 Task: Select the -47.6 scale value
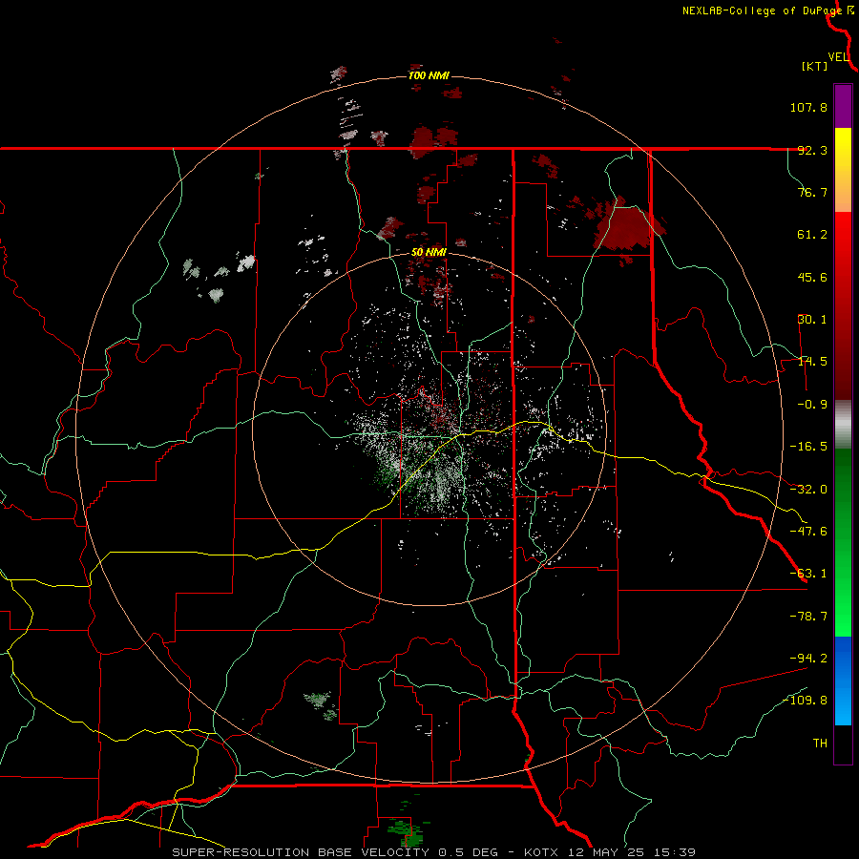point(808,532)
